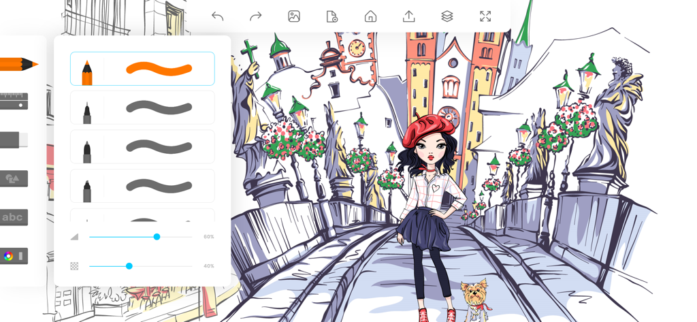Export the drawing with share icon
This screenshot has height=322, width=697.
[x=408, y=16]
